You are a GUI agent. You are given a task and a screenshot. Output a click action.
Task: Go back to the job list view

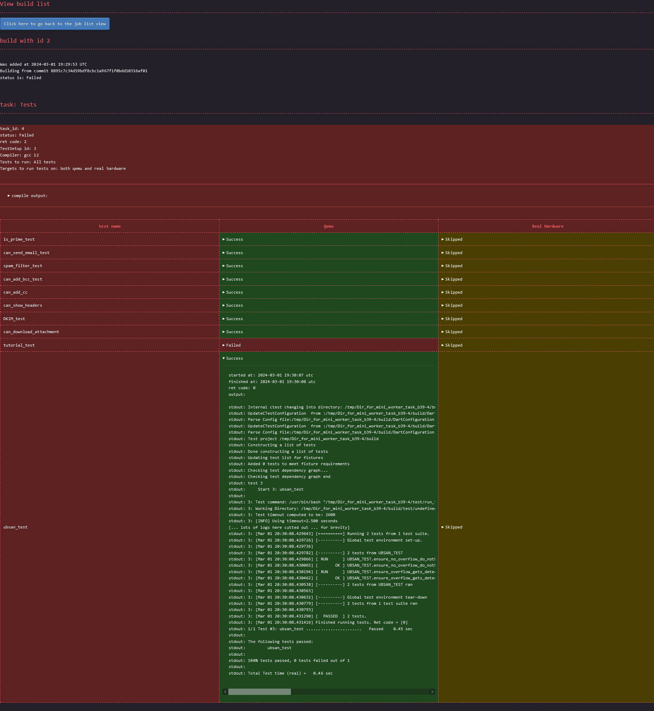(x=55, y=24)
